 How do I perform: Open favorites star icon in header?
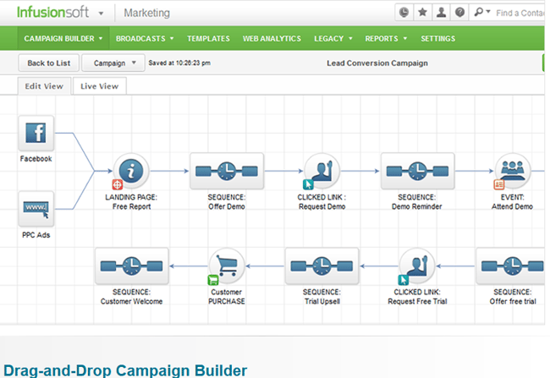(x=423, y=13)
